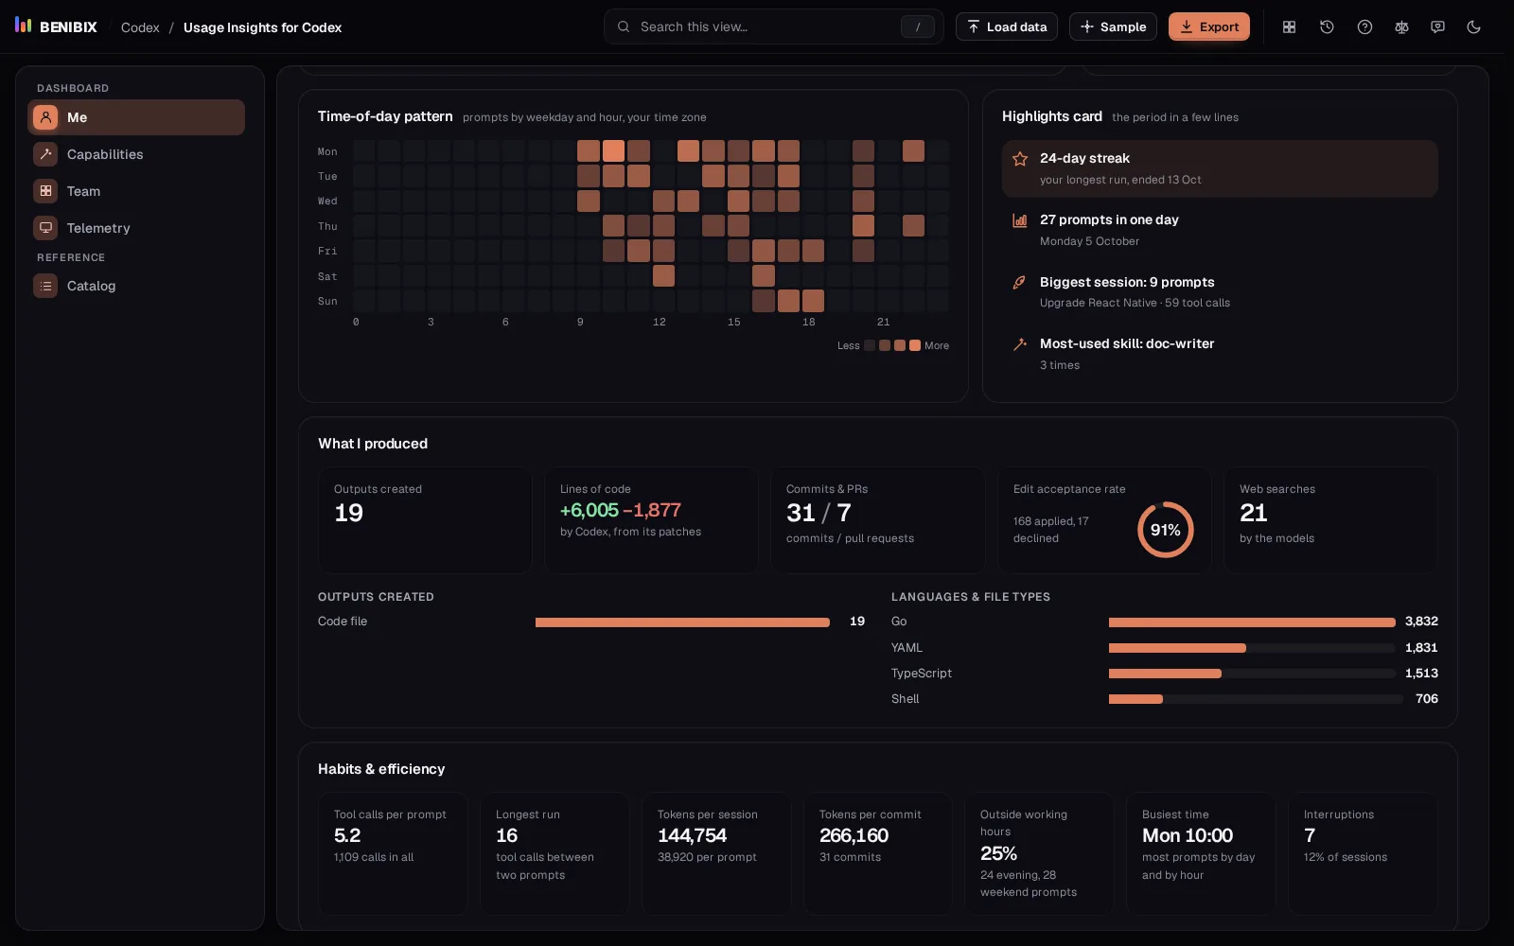Open the help question mark icon
The width and height of the screenshot is (1514, 946).
[1364, 26]
